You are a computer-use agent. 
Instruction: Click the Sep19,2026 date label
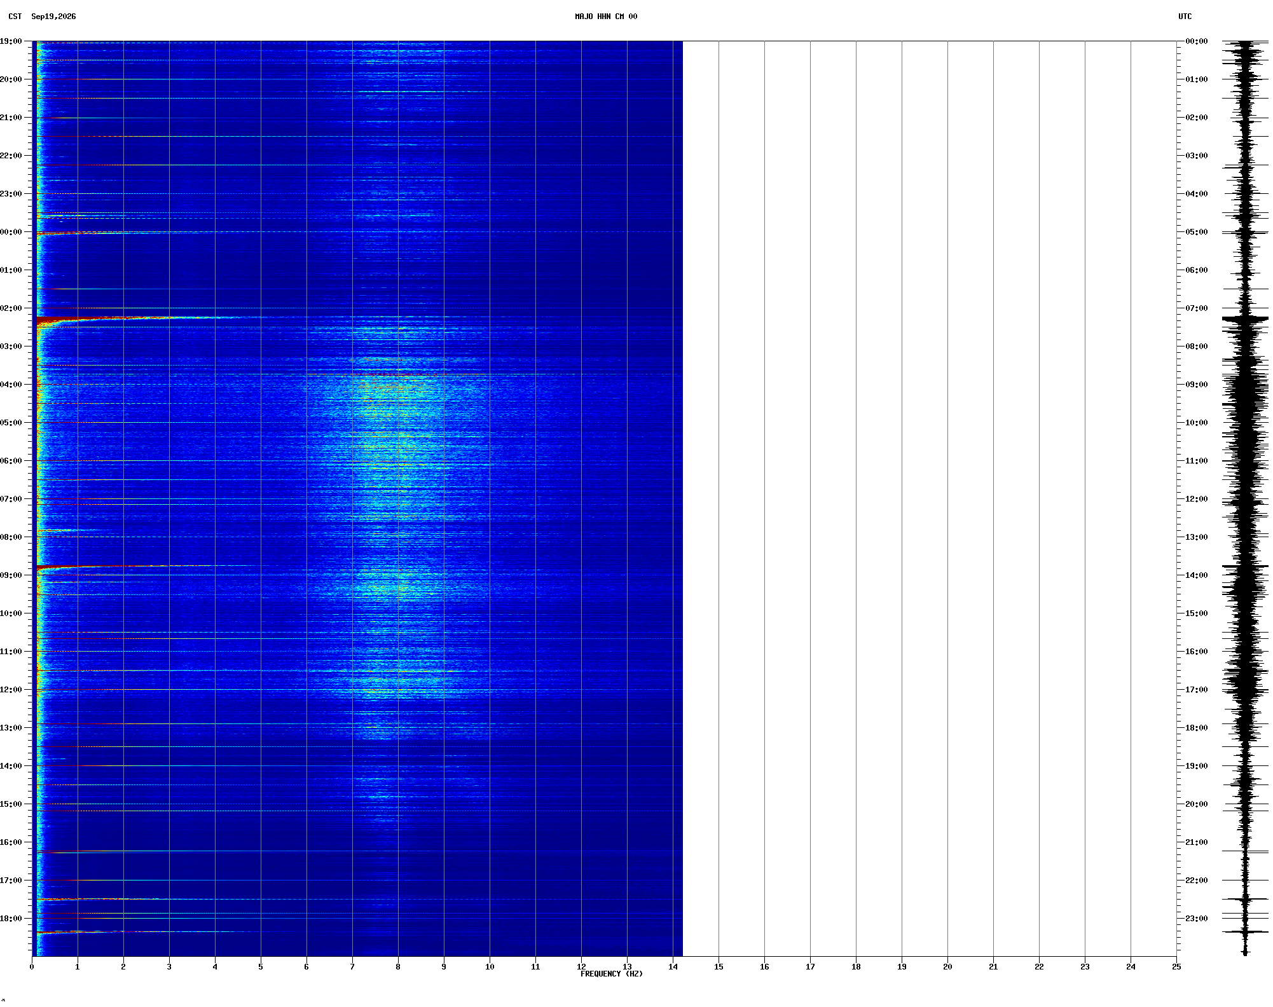(53, 17)
